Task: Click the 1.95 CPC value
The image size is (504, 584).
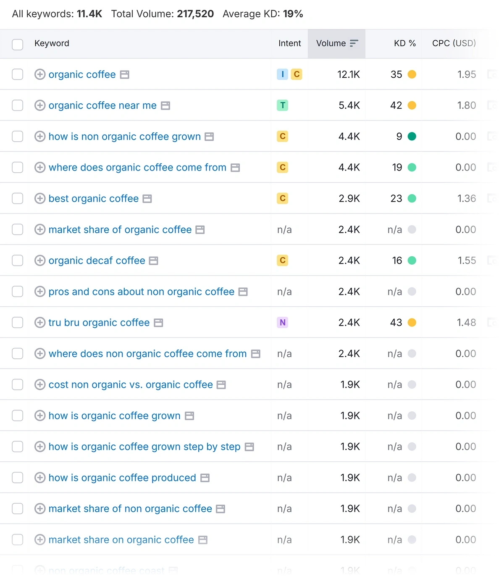Action: [x=467, y=74]
